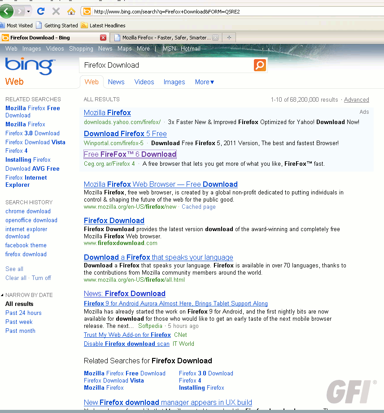Open the Cached page link
The image size is (384, 413).
point(199,207)
